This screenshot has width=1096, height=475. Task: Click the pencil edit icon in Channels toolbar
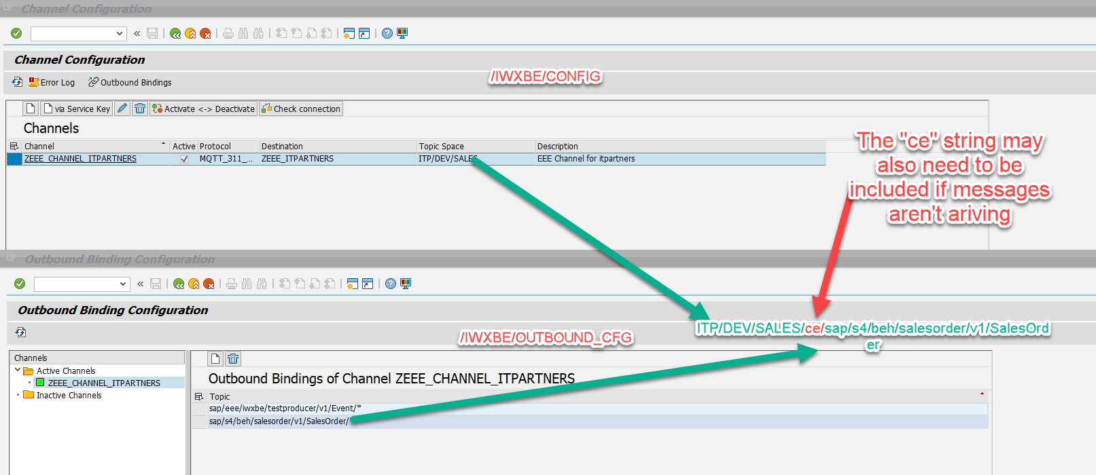[x=122, y=109]
